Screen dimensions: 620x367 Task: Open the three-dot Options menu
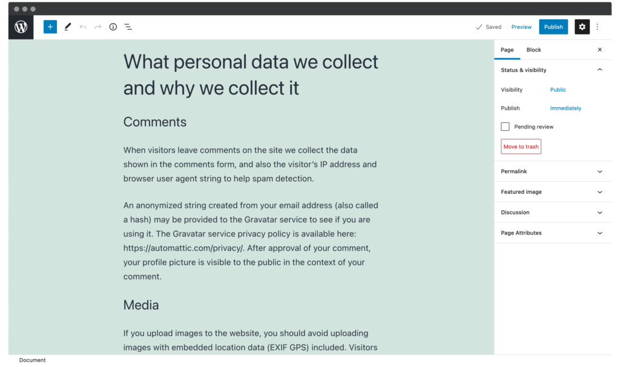[598, 27]
